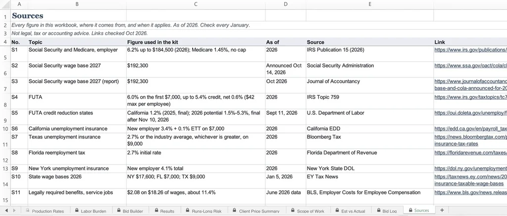Open the IRS taxtopics link for FUTA

click(x=470, y=97)
